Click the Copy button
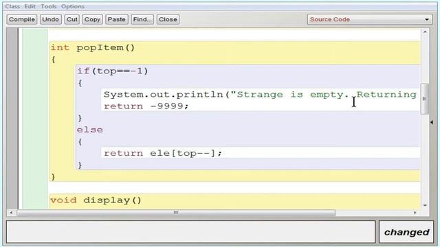 click(x=92, y=19)
